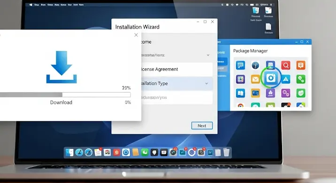This screenshot has height=183, width=336.
Task: Pick the green link-chain package icon
Action: coord(301,79)
